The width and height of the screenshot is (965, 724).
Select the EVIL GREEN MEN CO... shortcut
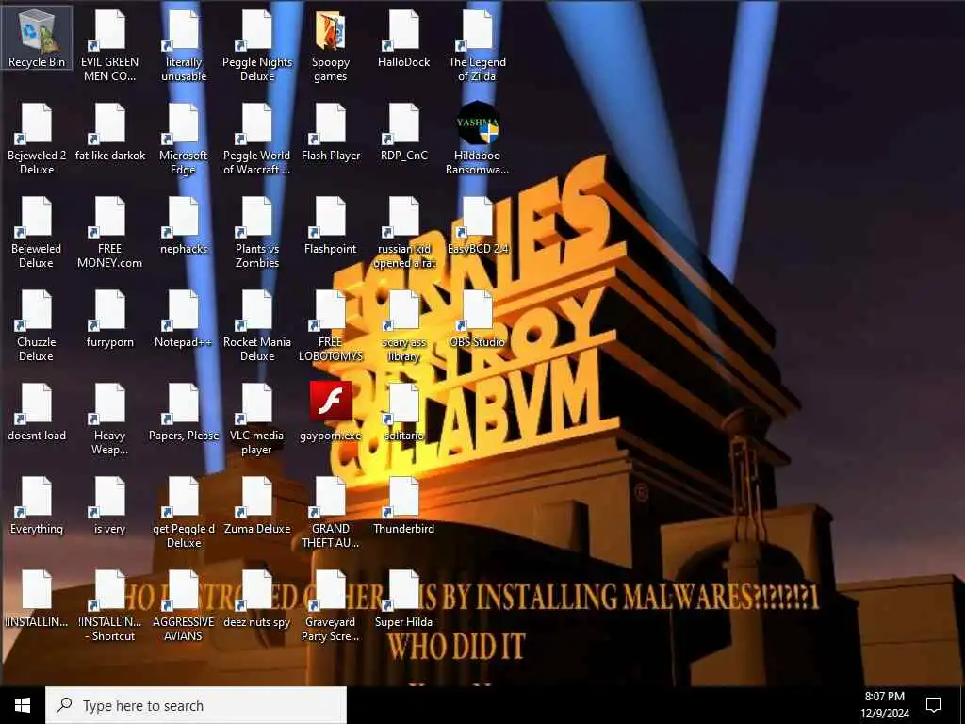[x=109, y=44]
